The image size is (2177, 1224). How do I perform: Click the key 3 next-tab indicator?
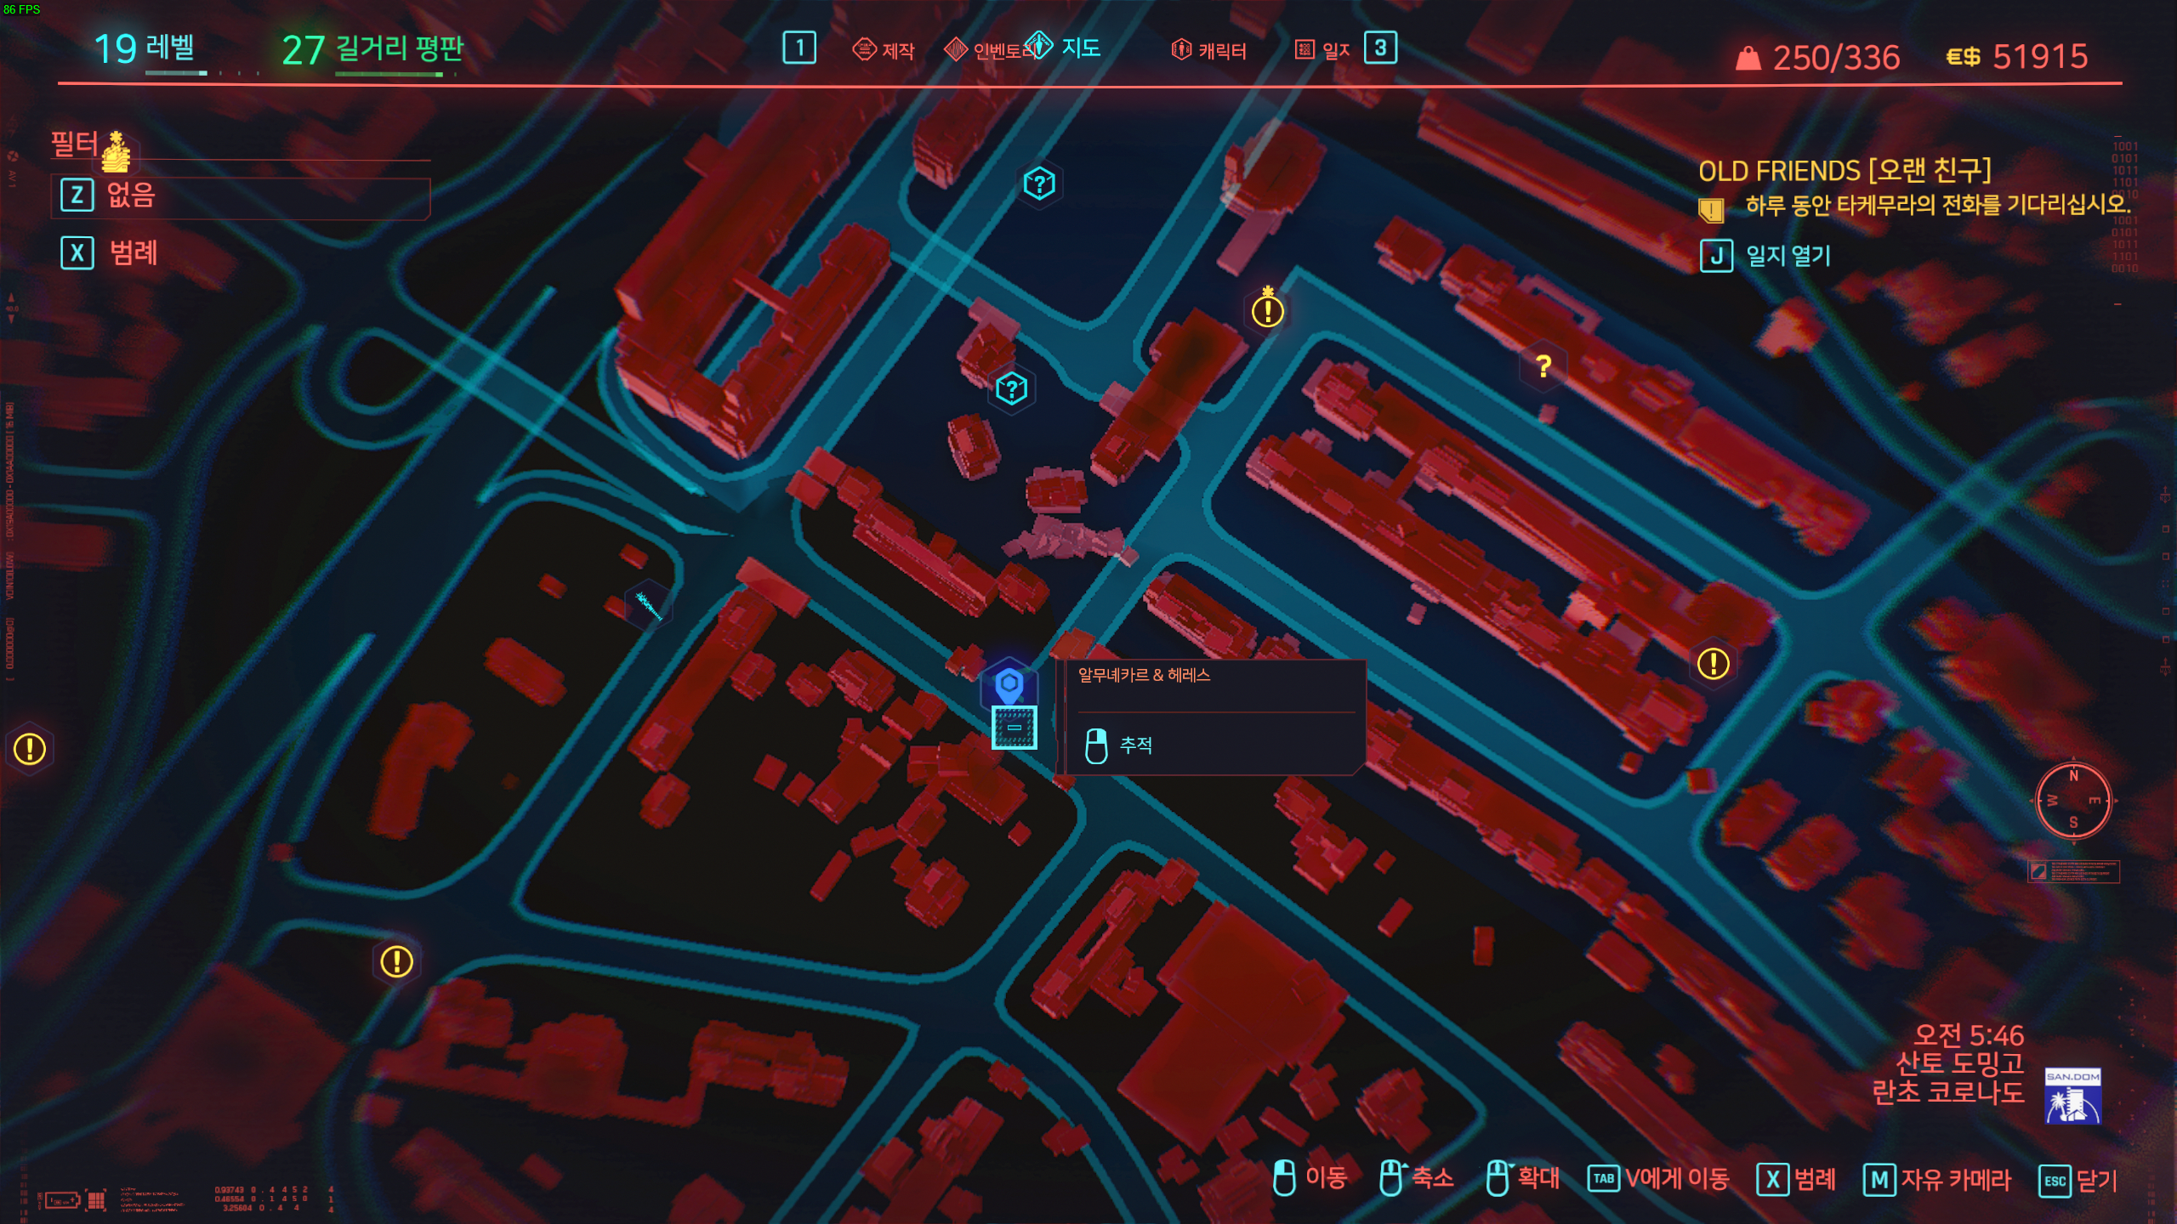tap(1380, 48)
